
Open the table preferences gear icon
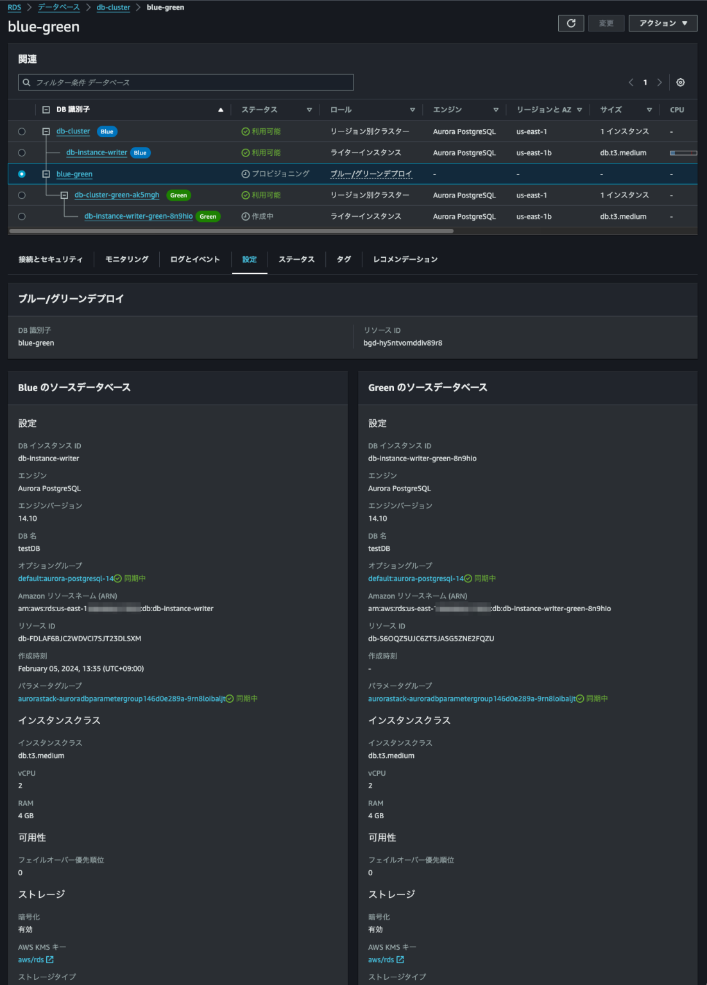tap(681, 82)
